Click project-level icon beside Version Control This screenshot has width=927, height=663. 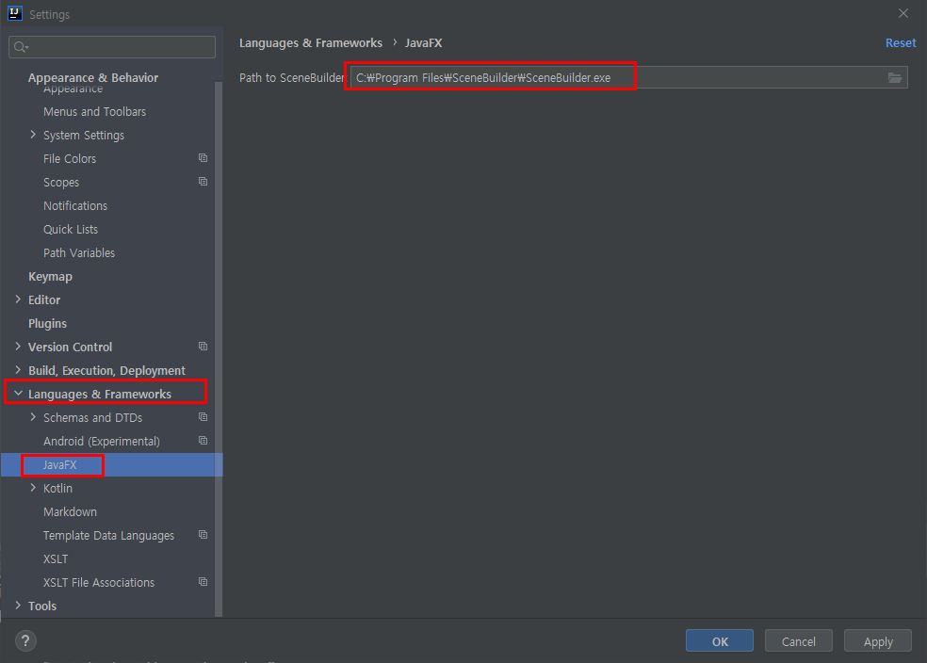203,347
